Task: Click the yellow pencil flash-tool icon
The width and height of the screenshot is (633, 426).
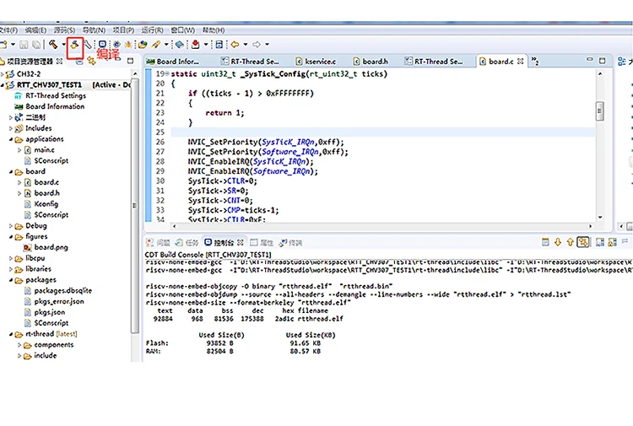Action: click(156, 45)
